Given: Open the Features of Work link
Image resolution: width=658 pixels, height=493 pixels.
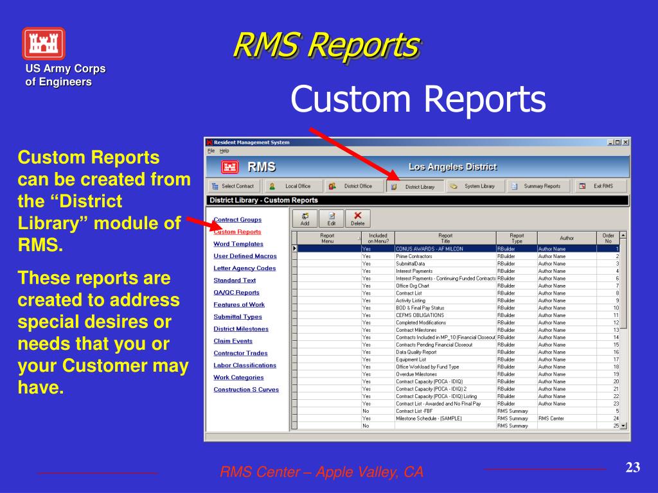Looking at the screenshot, I should 239,305.
